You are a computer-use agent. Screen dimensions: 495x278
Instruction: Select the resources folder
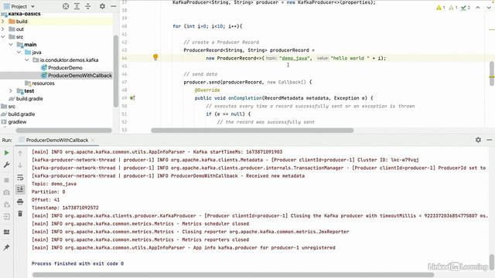click(43, 83)
